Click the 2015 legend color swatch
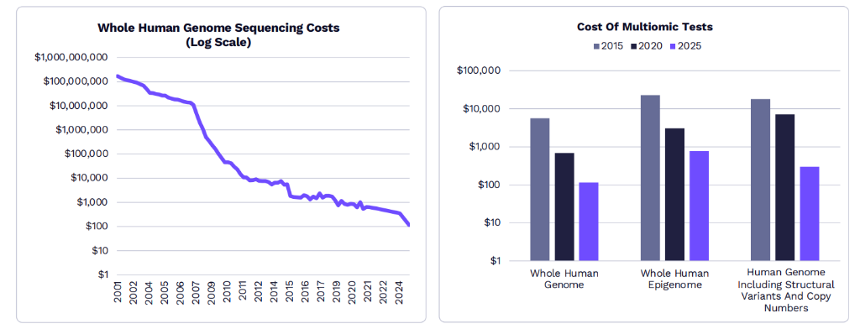Screen dimensions: 860x329 [595, 46]
